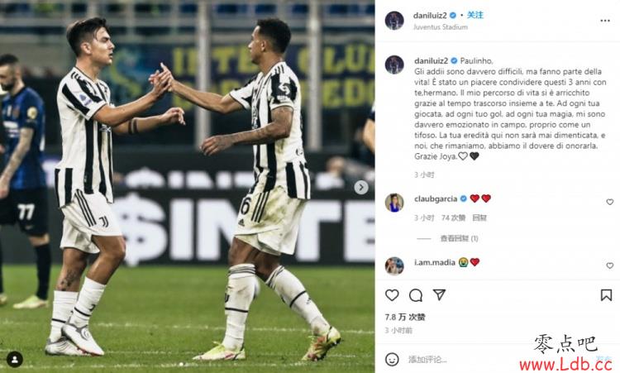Open the three-dot more options menu

[x=605, y=21]
